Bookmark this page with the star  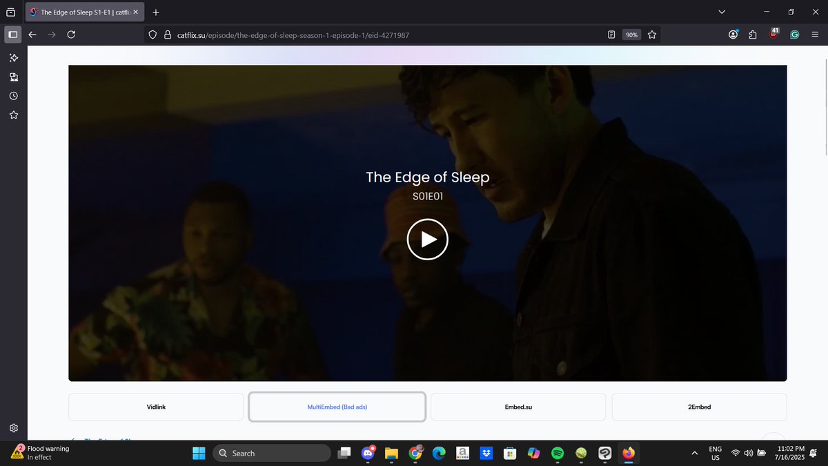652,35
